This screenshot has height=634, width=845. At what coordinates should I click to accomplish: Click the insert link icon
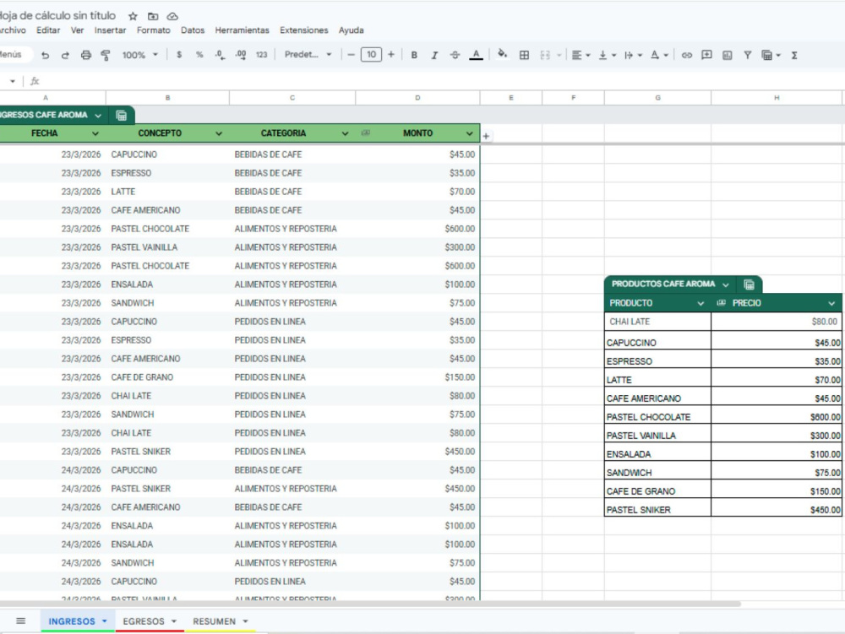(686, 55)
